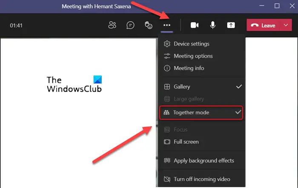
Task: Open the meeting chat
Action: pyautogui.click(x=130, y=25)
